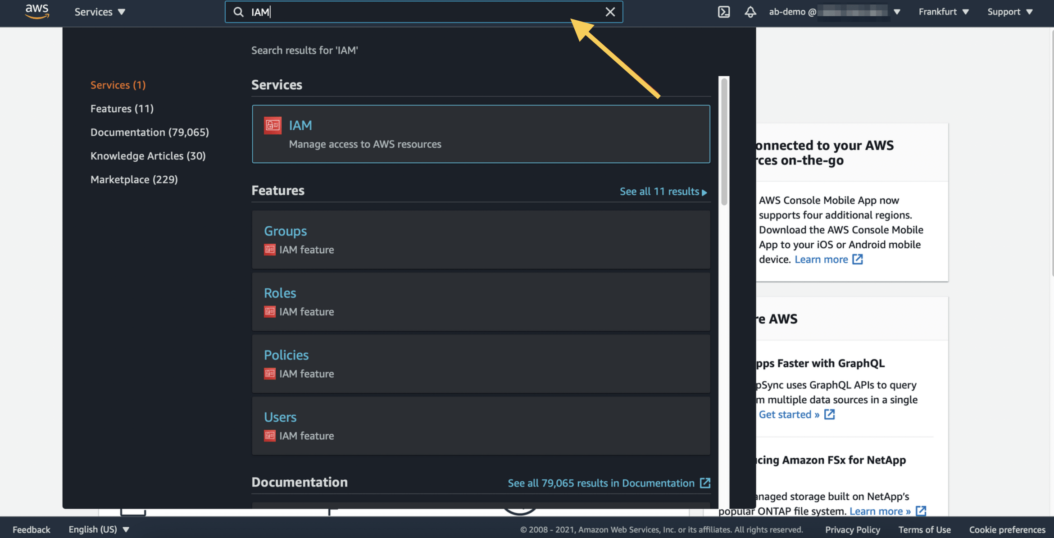Click external icon next to Get started

coord(829,415)
